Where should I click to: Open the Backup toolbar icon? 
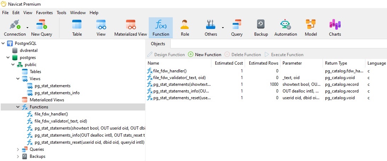261,28
